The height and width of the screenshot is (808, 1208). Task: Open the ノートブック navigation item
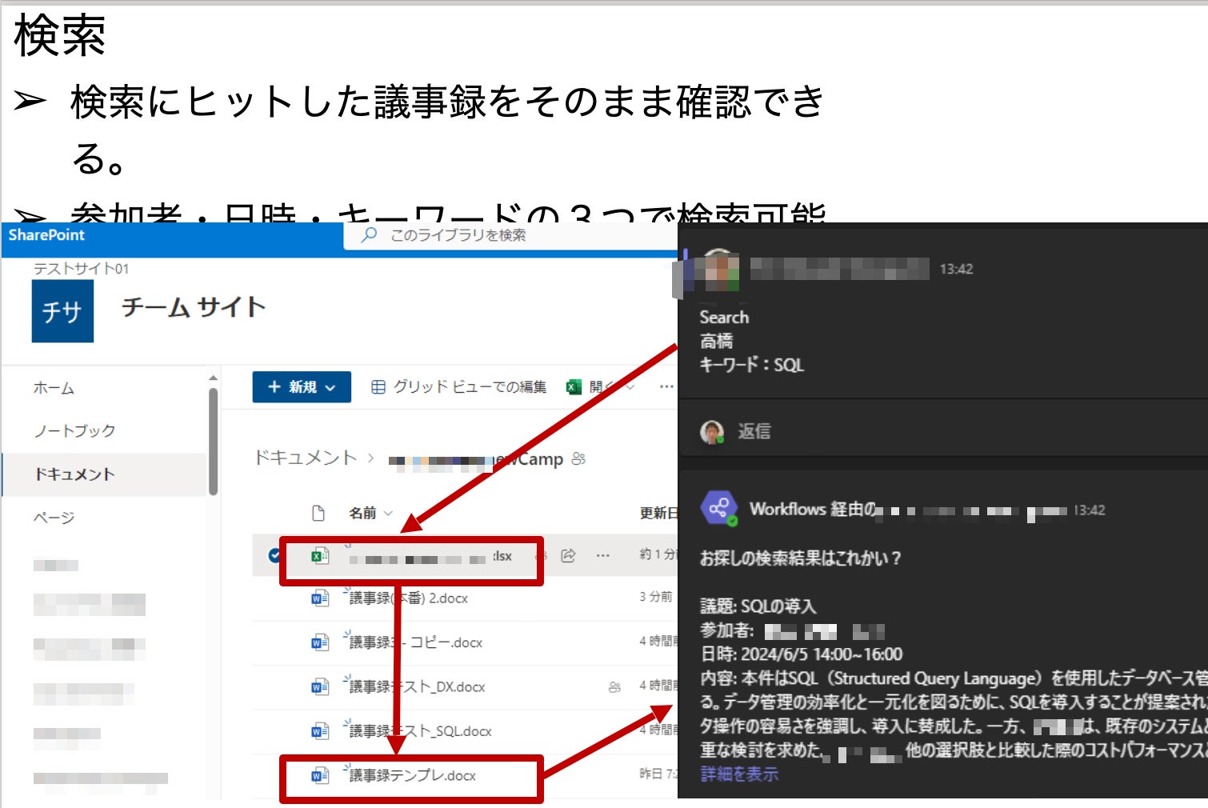tap(74, 431)
